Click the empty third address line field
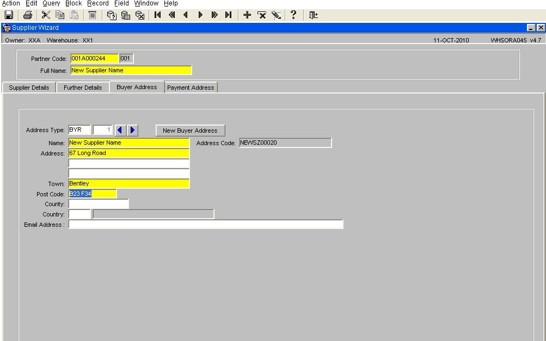The height and width of the screenshot is (341, 546). click(129, 173)
